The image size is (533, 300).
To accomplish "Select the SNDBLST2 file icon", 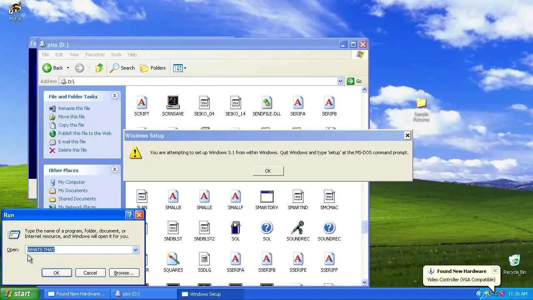I will tap(204, 227).
